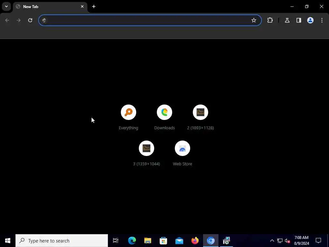Launch Firefox from the taskbar
Screen dimensions: 329x247
click(x=195, y=241)
